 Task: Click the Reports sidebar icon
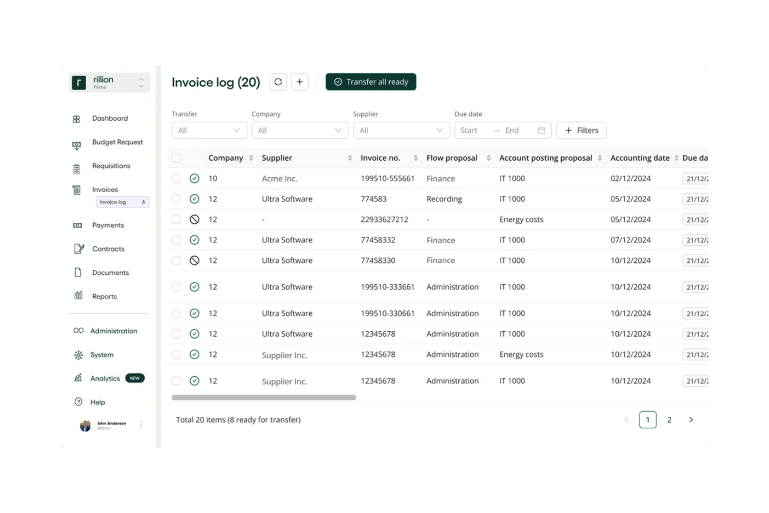click(77, 296)
